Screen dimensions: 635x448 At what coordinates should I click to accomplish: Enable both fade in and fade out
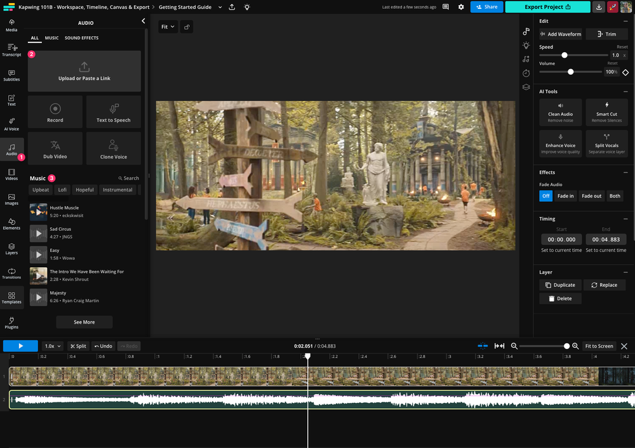pos(614,195)
